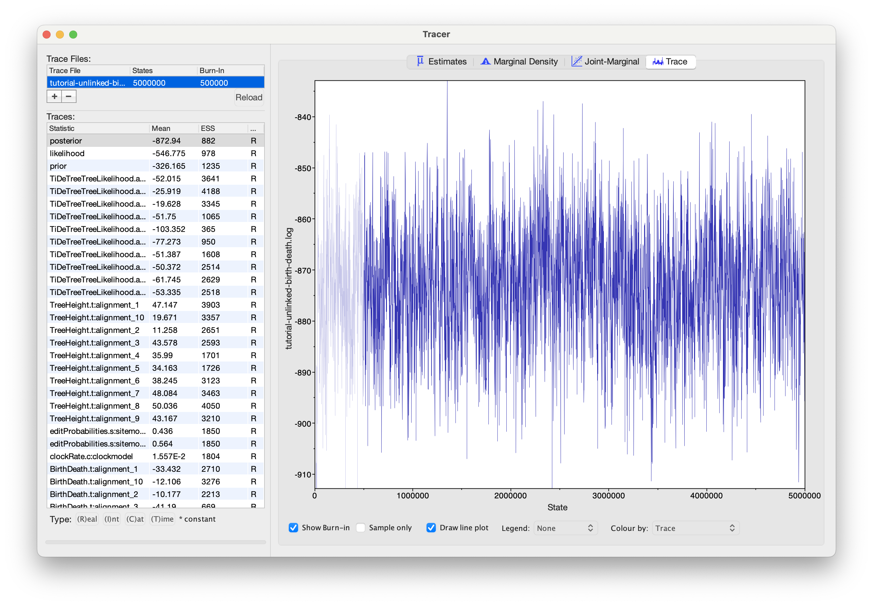
Task: Switch to the Marginal Density tab
Action: 519,61
